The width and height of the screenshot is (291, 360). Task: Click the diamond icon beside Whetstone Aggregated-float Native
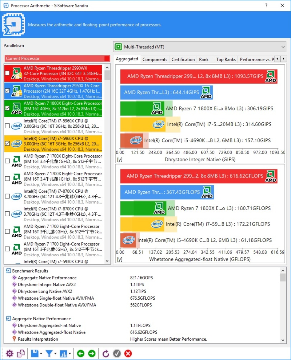click(x=14, y=332)
